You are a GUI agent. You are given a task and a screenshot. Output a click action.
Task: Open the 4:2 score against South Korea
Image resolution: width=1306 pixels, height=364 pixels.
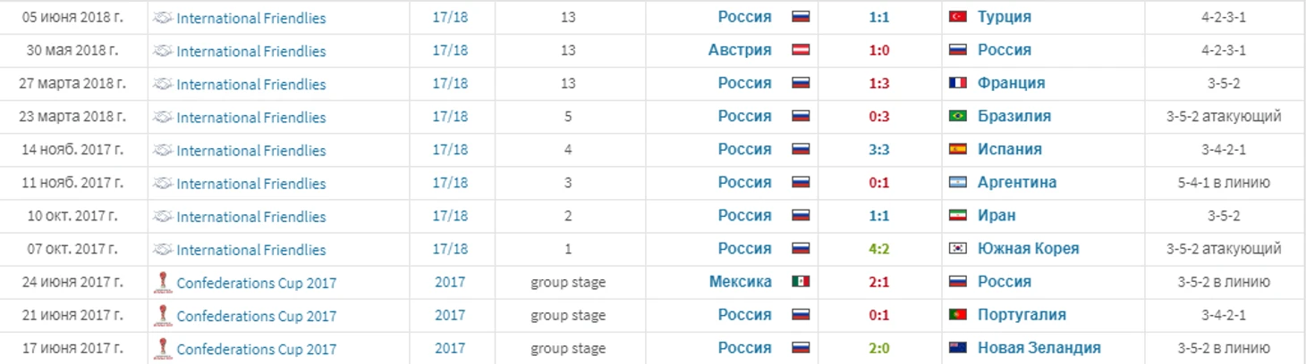(x=878, y=249)
